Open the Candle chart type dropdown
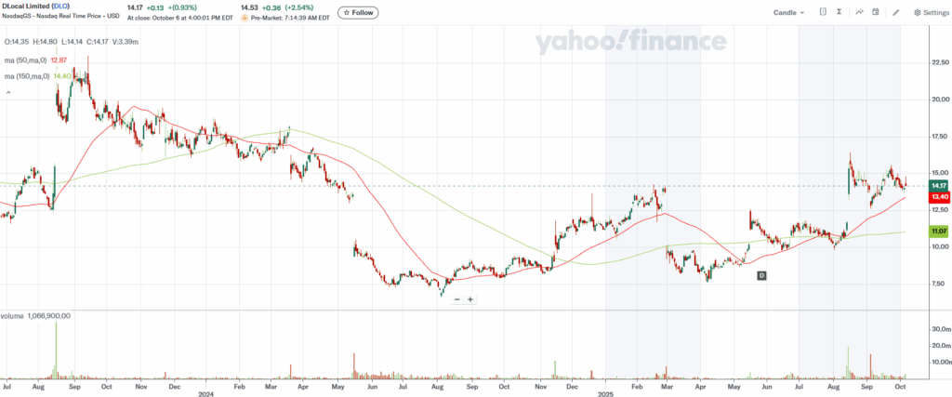Viewport: 952px width, 397px height. point(788,12)
